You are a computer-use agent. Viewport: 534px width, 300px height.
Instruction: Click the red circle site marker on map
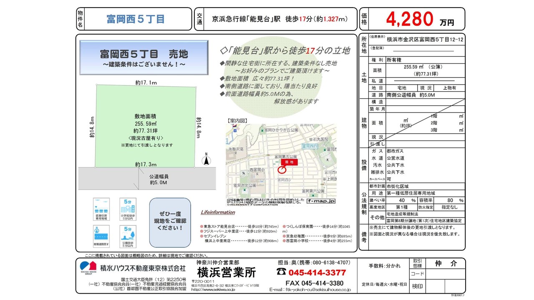282,169
